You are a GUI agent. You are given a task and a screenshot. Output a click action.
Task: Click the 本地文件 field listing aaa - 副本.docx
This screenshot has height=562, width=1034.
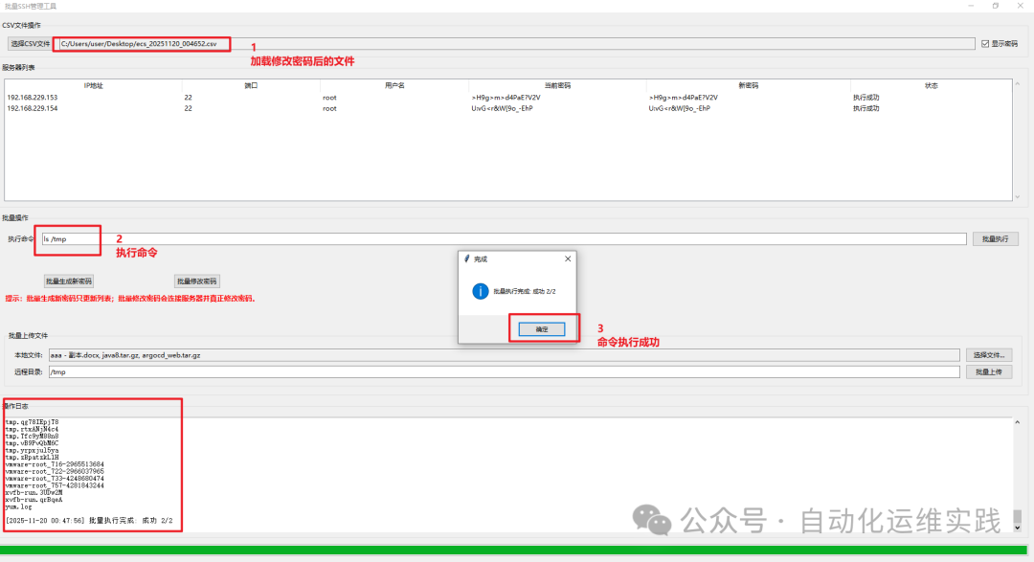tap(504, 355)
